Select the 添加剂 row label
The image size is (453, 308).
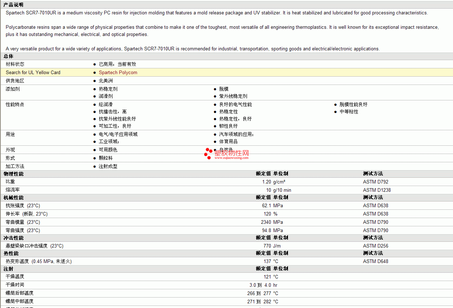click(x=13, y=89)
